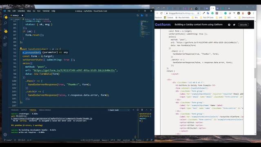The width and height of the screenshot is (261, 147).
Task: Open the Edit menu in VS Code
Action: pos(14,11)
